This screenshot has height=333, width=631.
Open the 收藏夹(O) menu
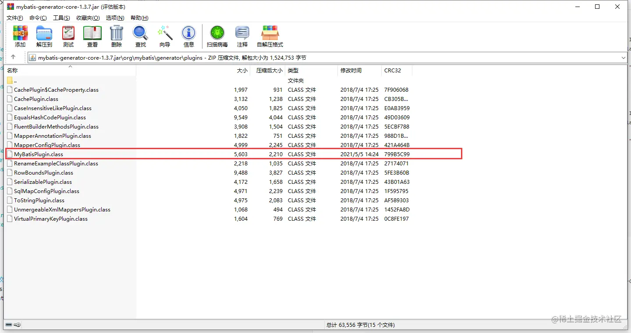click(88, 18)
